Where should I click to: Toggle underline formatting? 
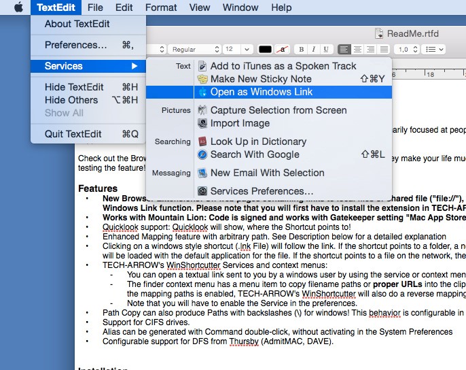point(326,49)
